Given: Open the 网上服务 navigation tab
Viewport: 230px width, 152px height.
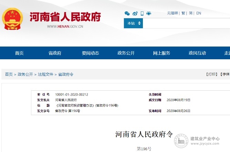Looking at the screenshot, I should [161, 53].
